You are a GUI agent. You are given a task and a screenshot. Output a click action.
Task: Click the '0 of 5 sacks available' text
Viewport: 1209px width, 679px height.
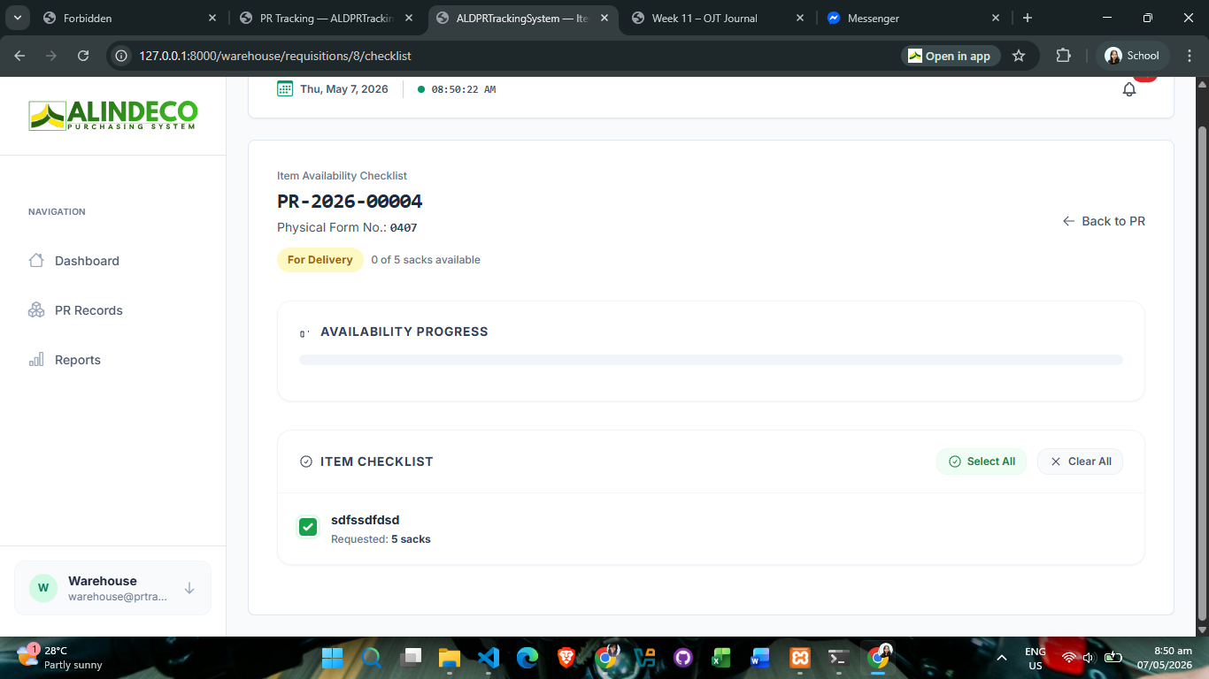(426, 260)
